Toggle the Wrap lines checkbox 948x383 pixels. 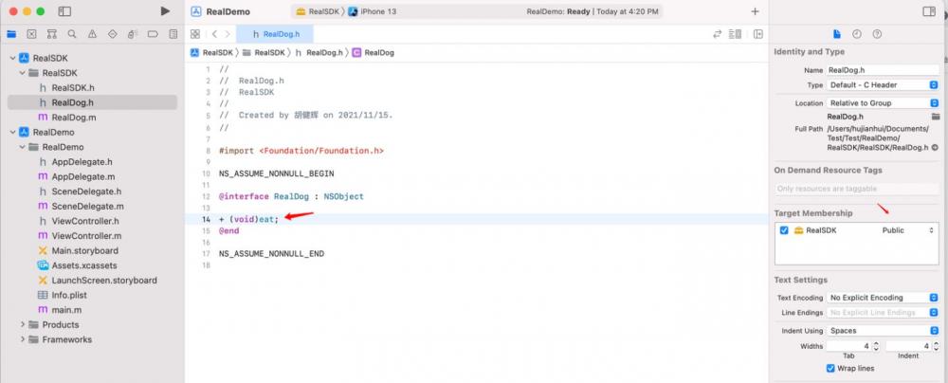[830, 368]
